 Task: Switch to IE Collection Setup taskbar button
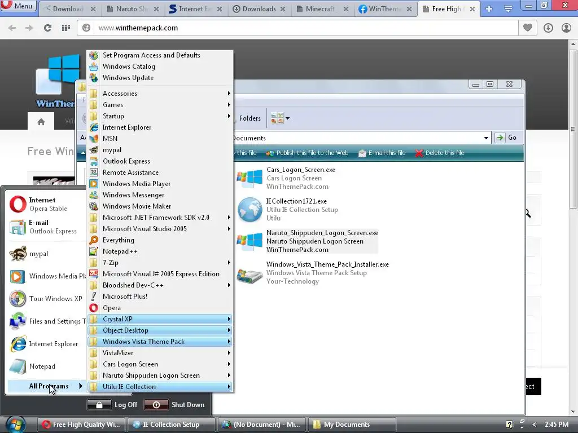pyautogui.click(x=172, y=425)
